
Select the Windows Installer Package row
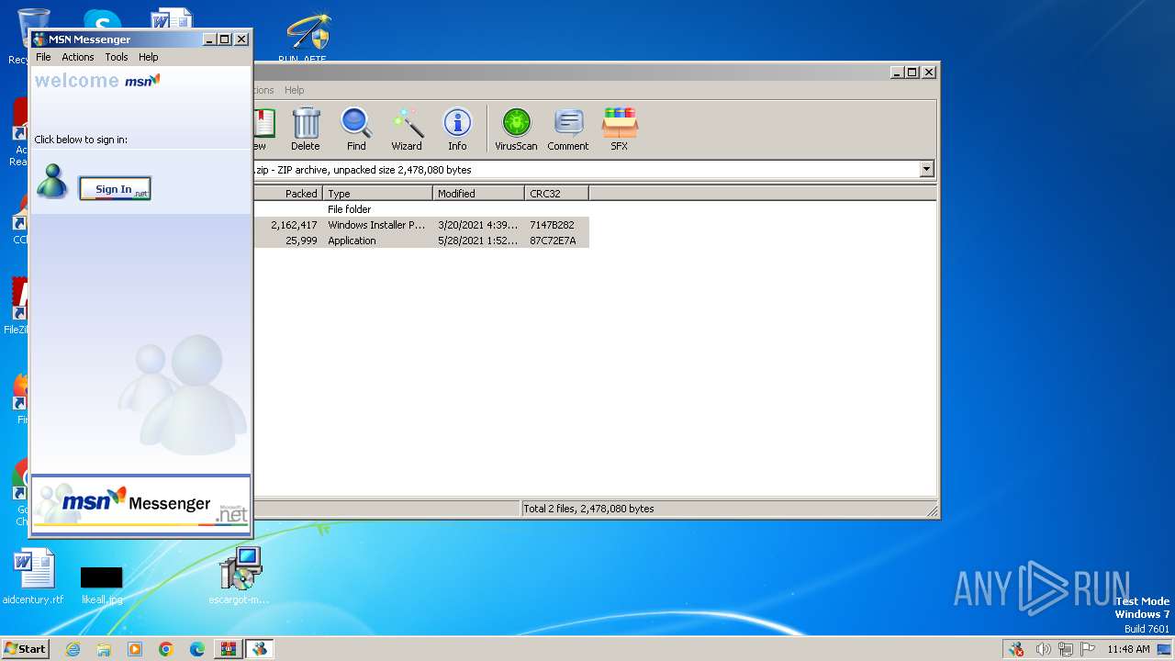click(x=421, y=225)
